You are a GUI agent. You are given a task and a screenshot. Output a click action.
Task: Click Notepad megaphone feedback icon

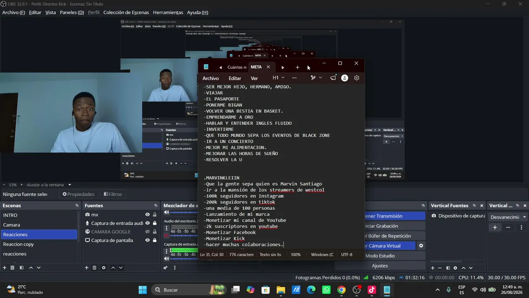pyautogui.click(x=333, y=77)
